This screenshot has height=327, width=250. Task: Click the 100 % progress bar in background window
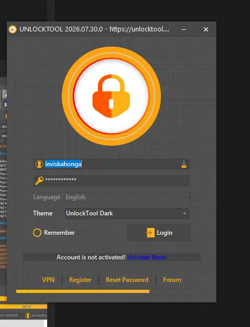coord(24,307)
